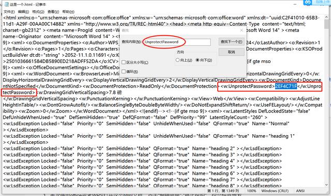
Task: Open the 编辑(E) menu
Action: [23, 11]
